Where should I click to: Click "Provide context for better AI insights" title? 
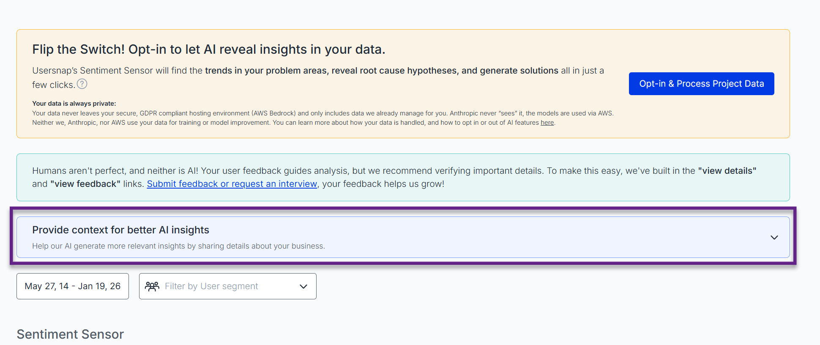[120, 230]
